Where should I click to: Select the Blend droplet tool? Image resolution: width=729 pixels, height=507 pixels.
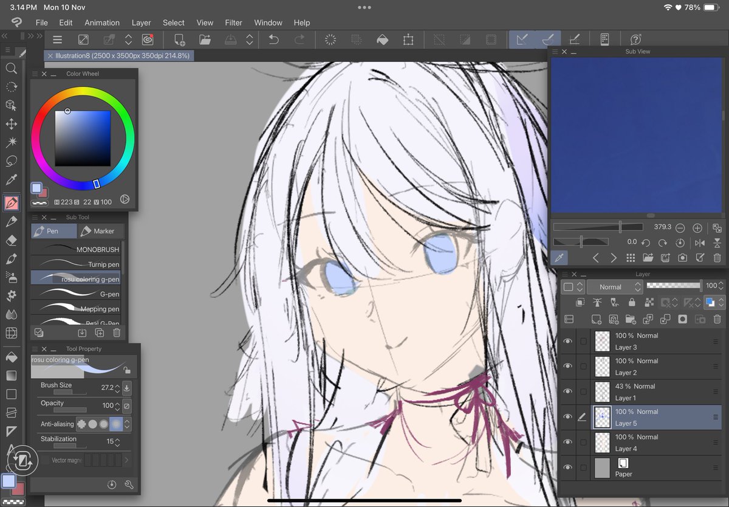(x=11, y=315)
